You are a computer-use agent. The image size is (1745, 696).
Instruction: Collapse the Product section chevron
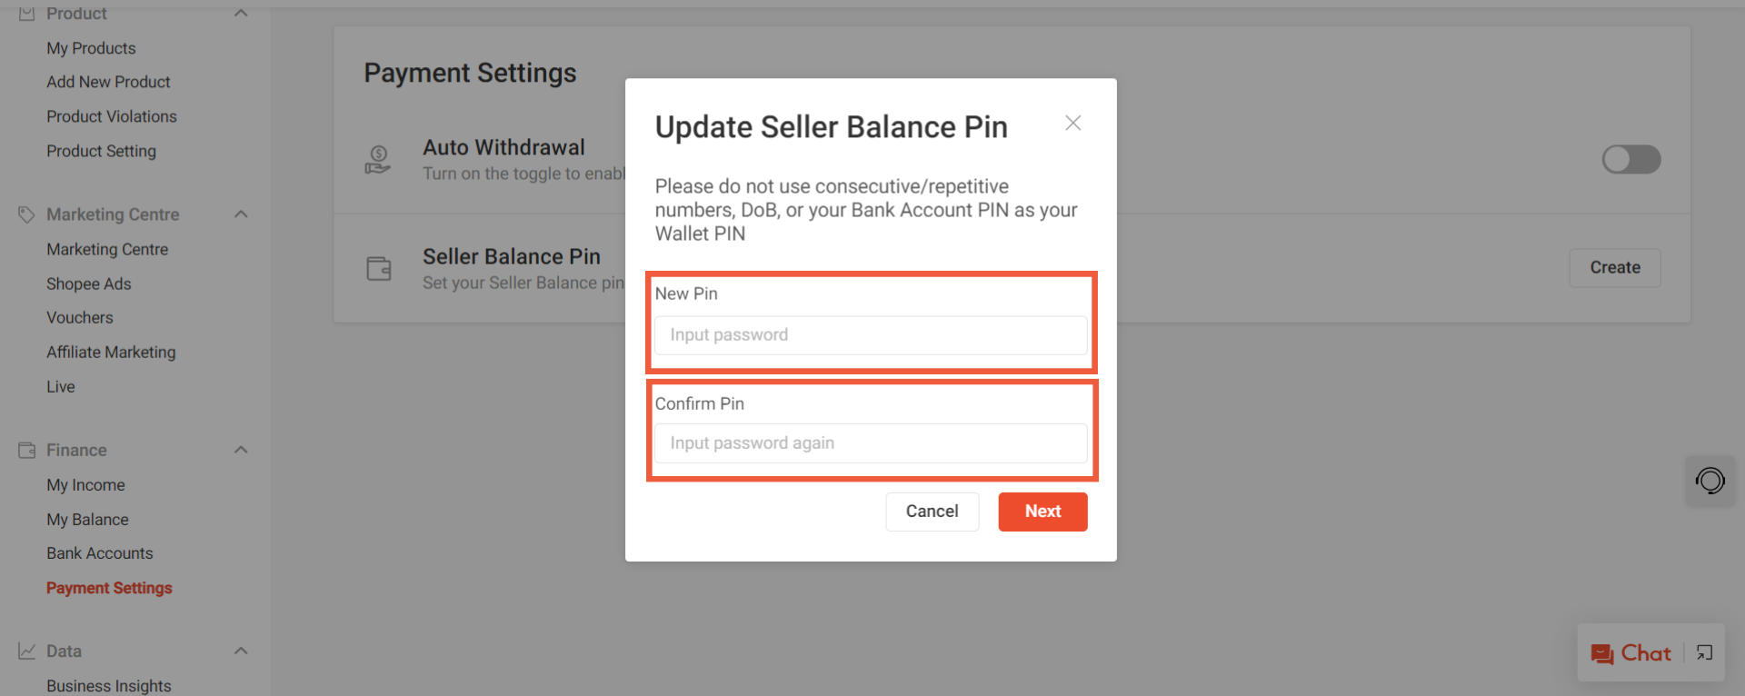click(x=241, y=13)
